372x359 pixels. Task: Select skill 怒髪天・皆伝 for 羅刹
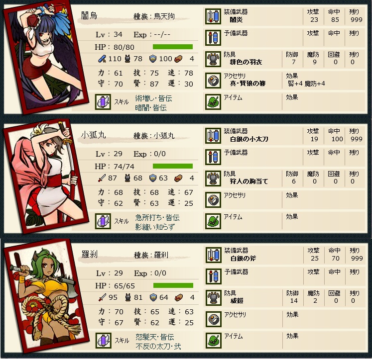155,337
